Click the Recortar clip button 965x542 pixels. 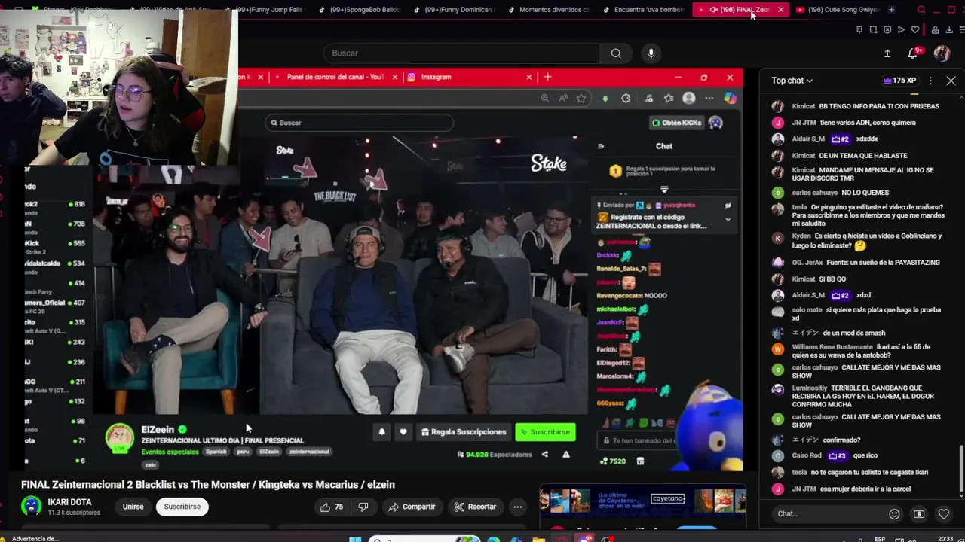[474, 507]
